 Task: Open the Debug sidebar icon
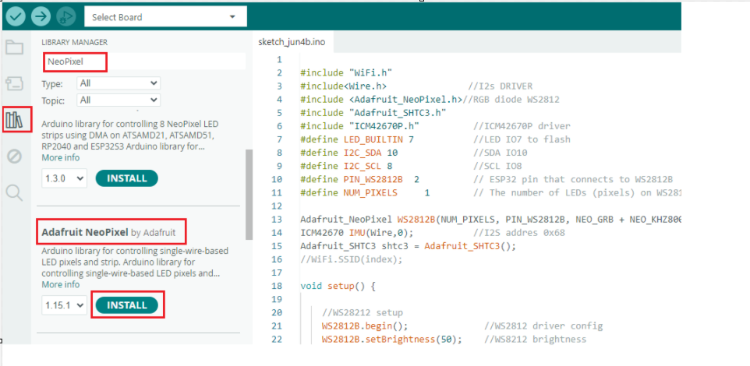point(15,157)
